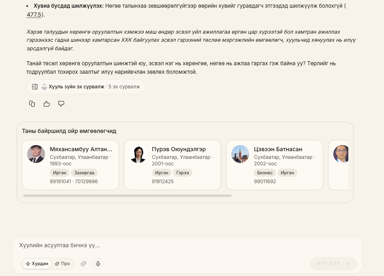Click phone number 91912425
Screen dimensions: 384x276
162,182
